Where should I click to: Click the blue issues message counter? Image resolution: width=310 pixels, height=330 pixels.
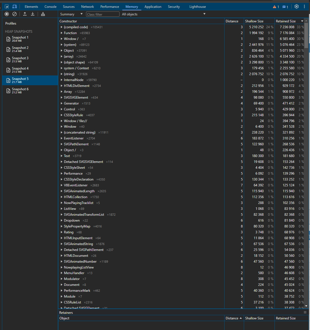pyautogui.click(x=285, y=7)
